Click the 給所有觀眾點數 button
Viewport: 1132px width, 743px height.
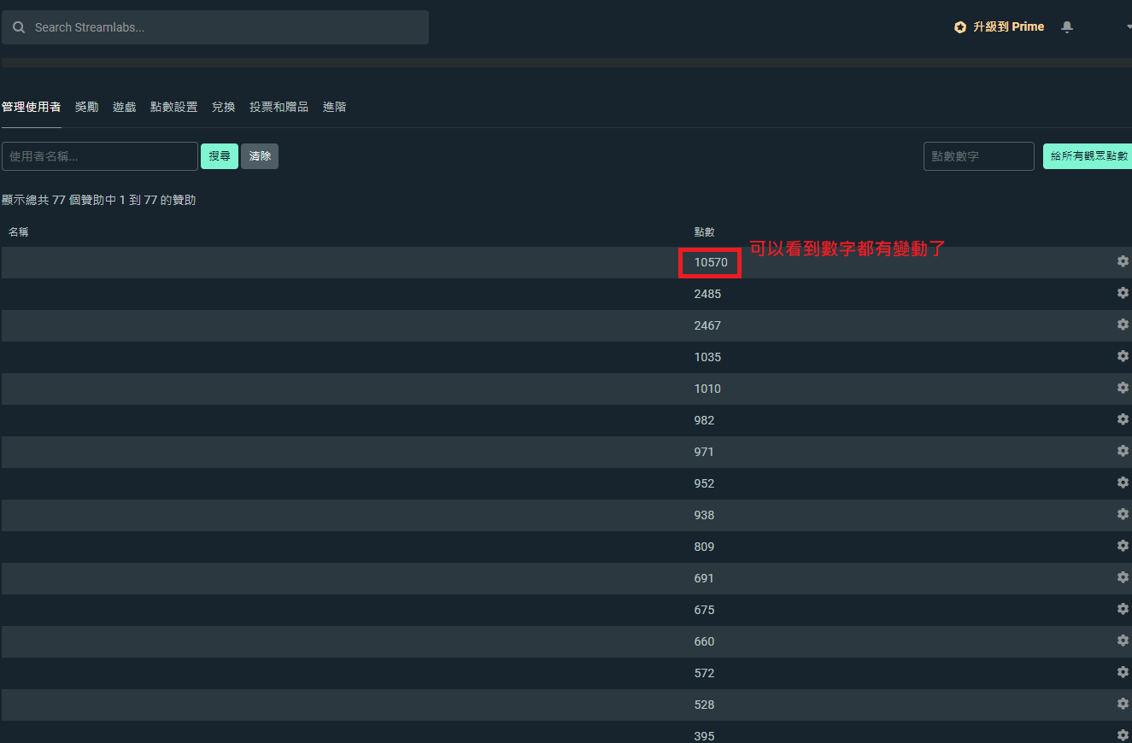1088,156
